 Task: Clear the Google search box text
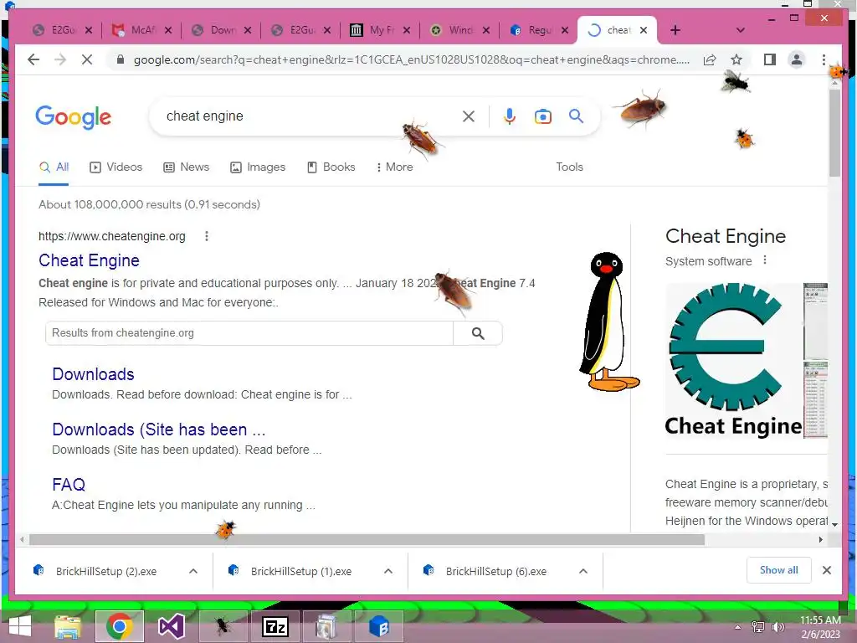coord(469,116)
